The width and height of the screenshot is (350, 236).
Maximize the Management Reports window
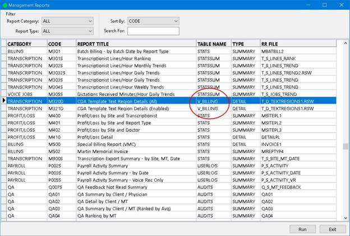click(x=324, y=5)
